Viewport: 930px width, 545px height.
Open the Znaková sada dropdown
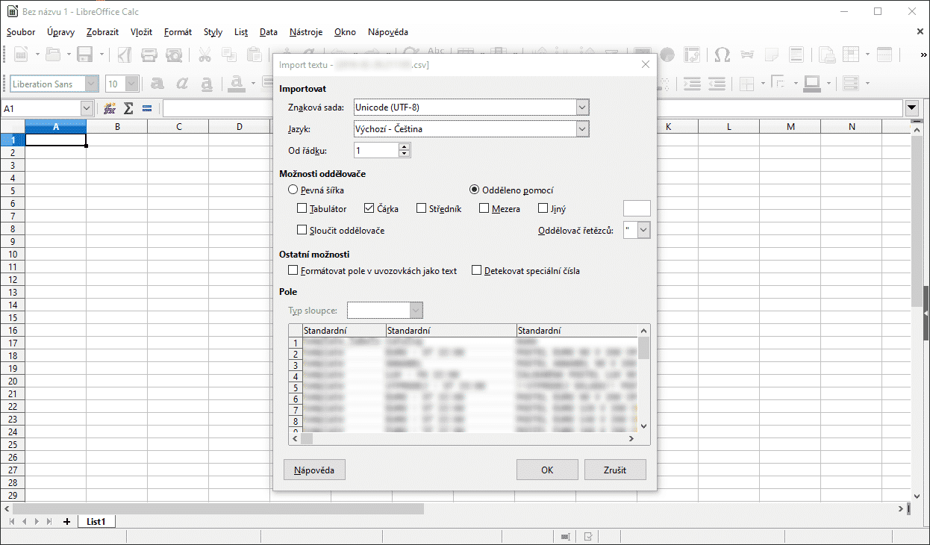pyautogui.click(x=582, y=108)
